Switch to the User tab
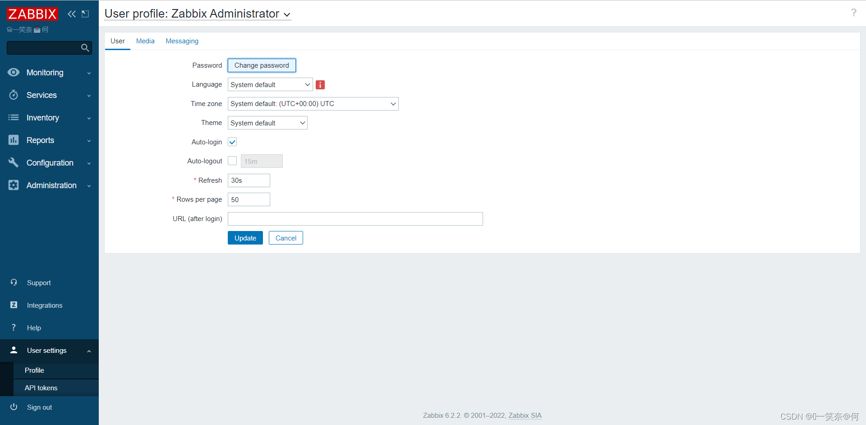866x425 pixels. 118,41
